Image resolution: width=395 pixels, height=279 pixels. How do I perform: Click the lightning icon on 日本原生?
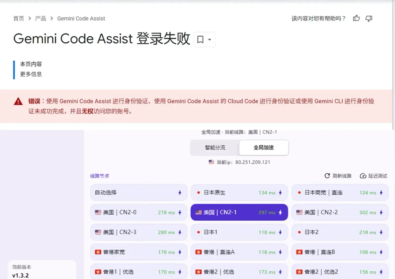280,192
